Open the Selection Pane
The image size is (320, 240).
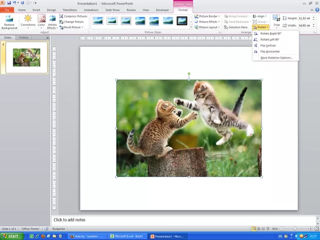(x=235, y=27)
